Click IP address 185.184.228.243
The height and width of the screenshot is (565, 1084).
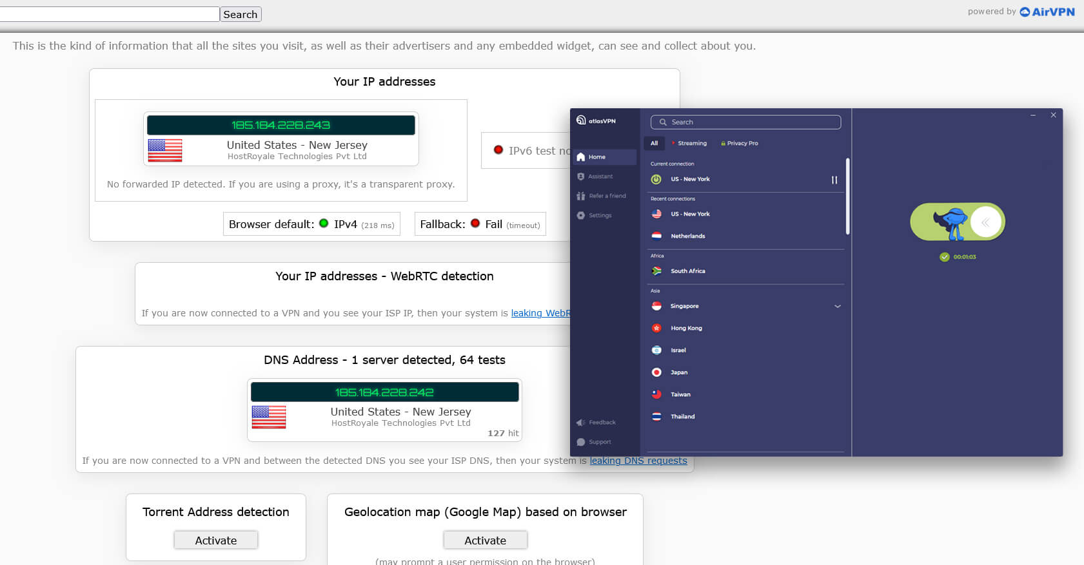point(281,125)
